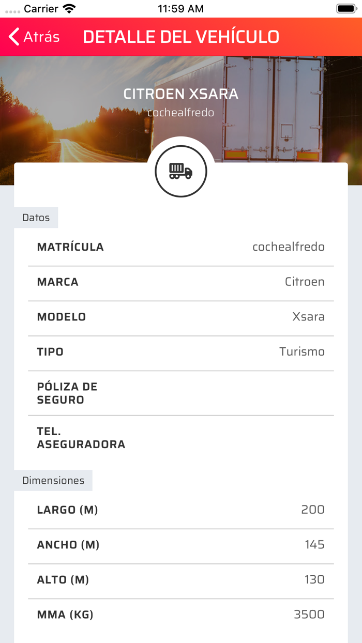The width and height of the screenshot is (362, 643).
Task: Tap the DETALLE DEL VEHÍCULO title
Action: (x=181, y=37)
